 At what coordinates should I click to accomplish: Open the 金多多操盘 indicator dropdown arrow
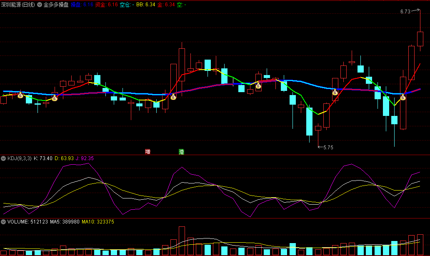pyautogui.click(x=40, y=5)
